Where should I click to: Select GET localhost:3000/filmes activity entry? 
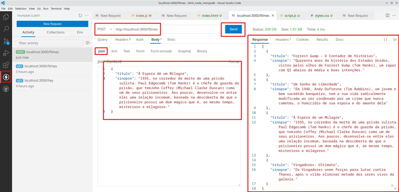tap(52, 69)
